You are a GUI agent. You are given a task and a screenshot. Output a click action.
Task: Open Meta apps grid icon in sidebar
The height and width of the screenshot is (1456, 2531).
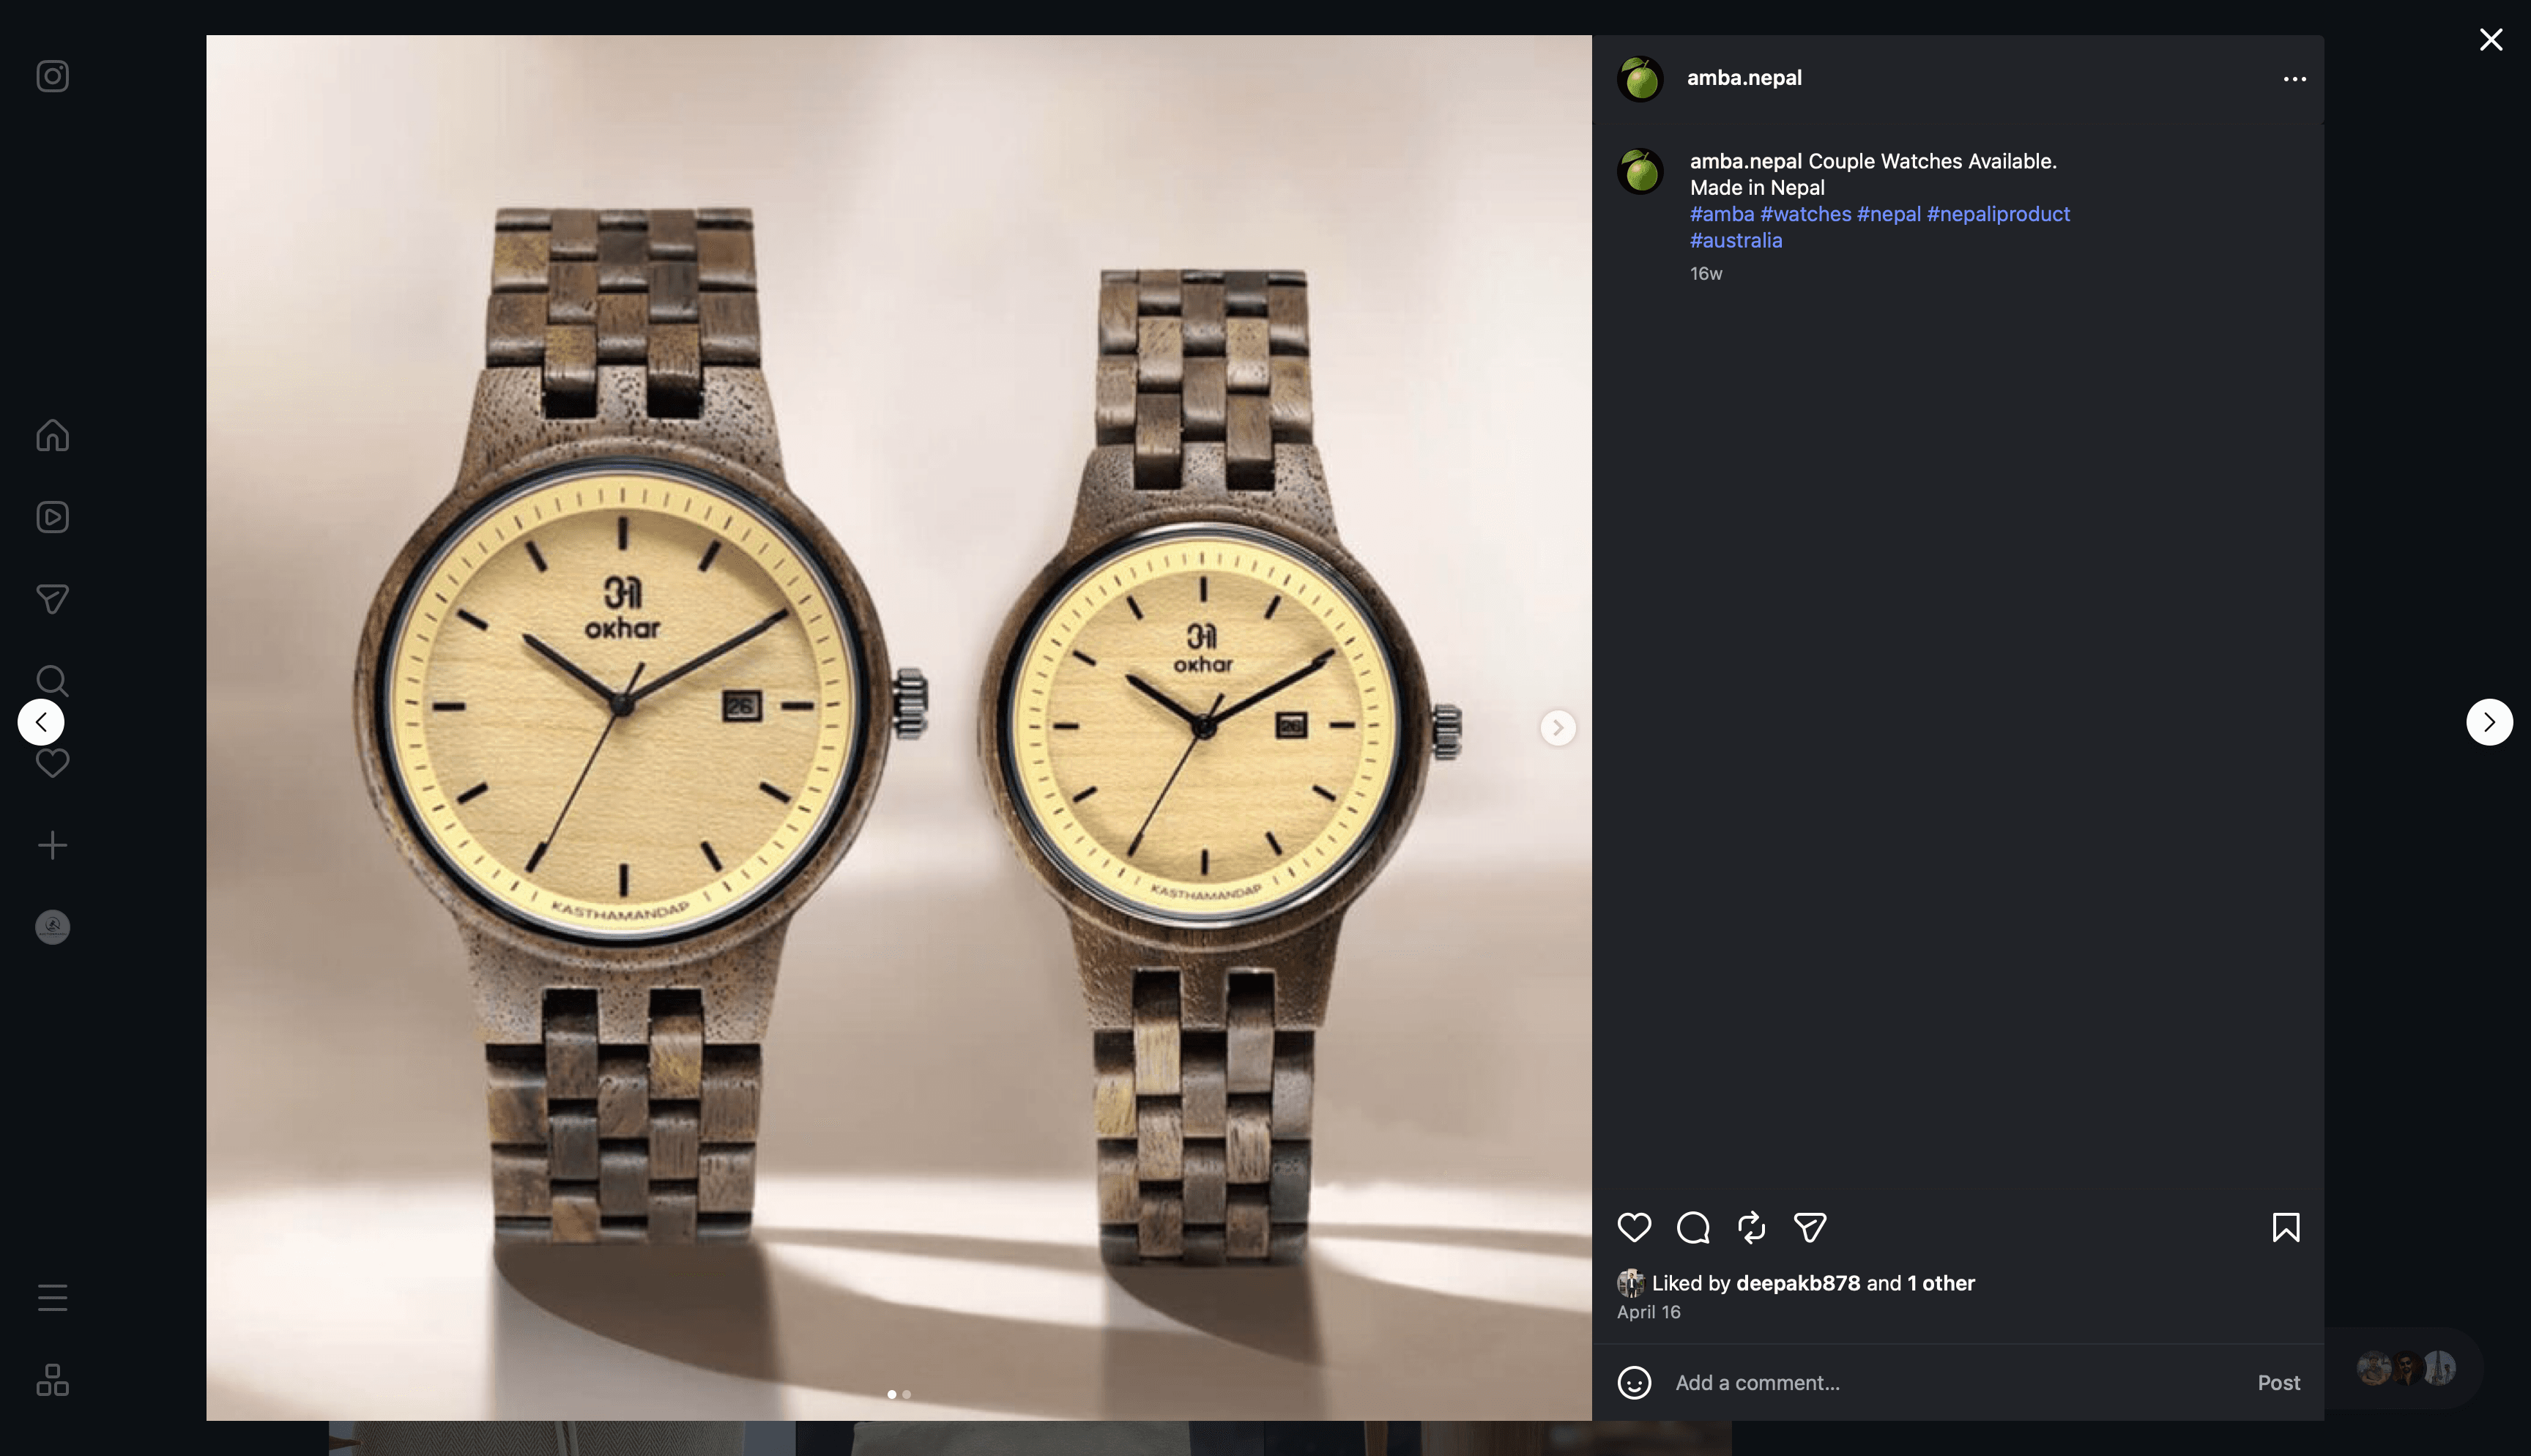[52, 1380]
